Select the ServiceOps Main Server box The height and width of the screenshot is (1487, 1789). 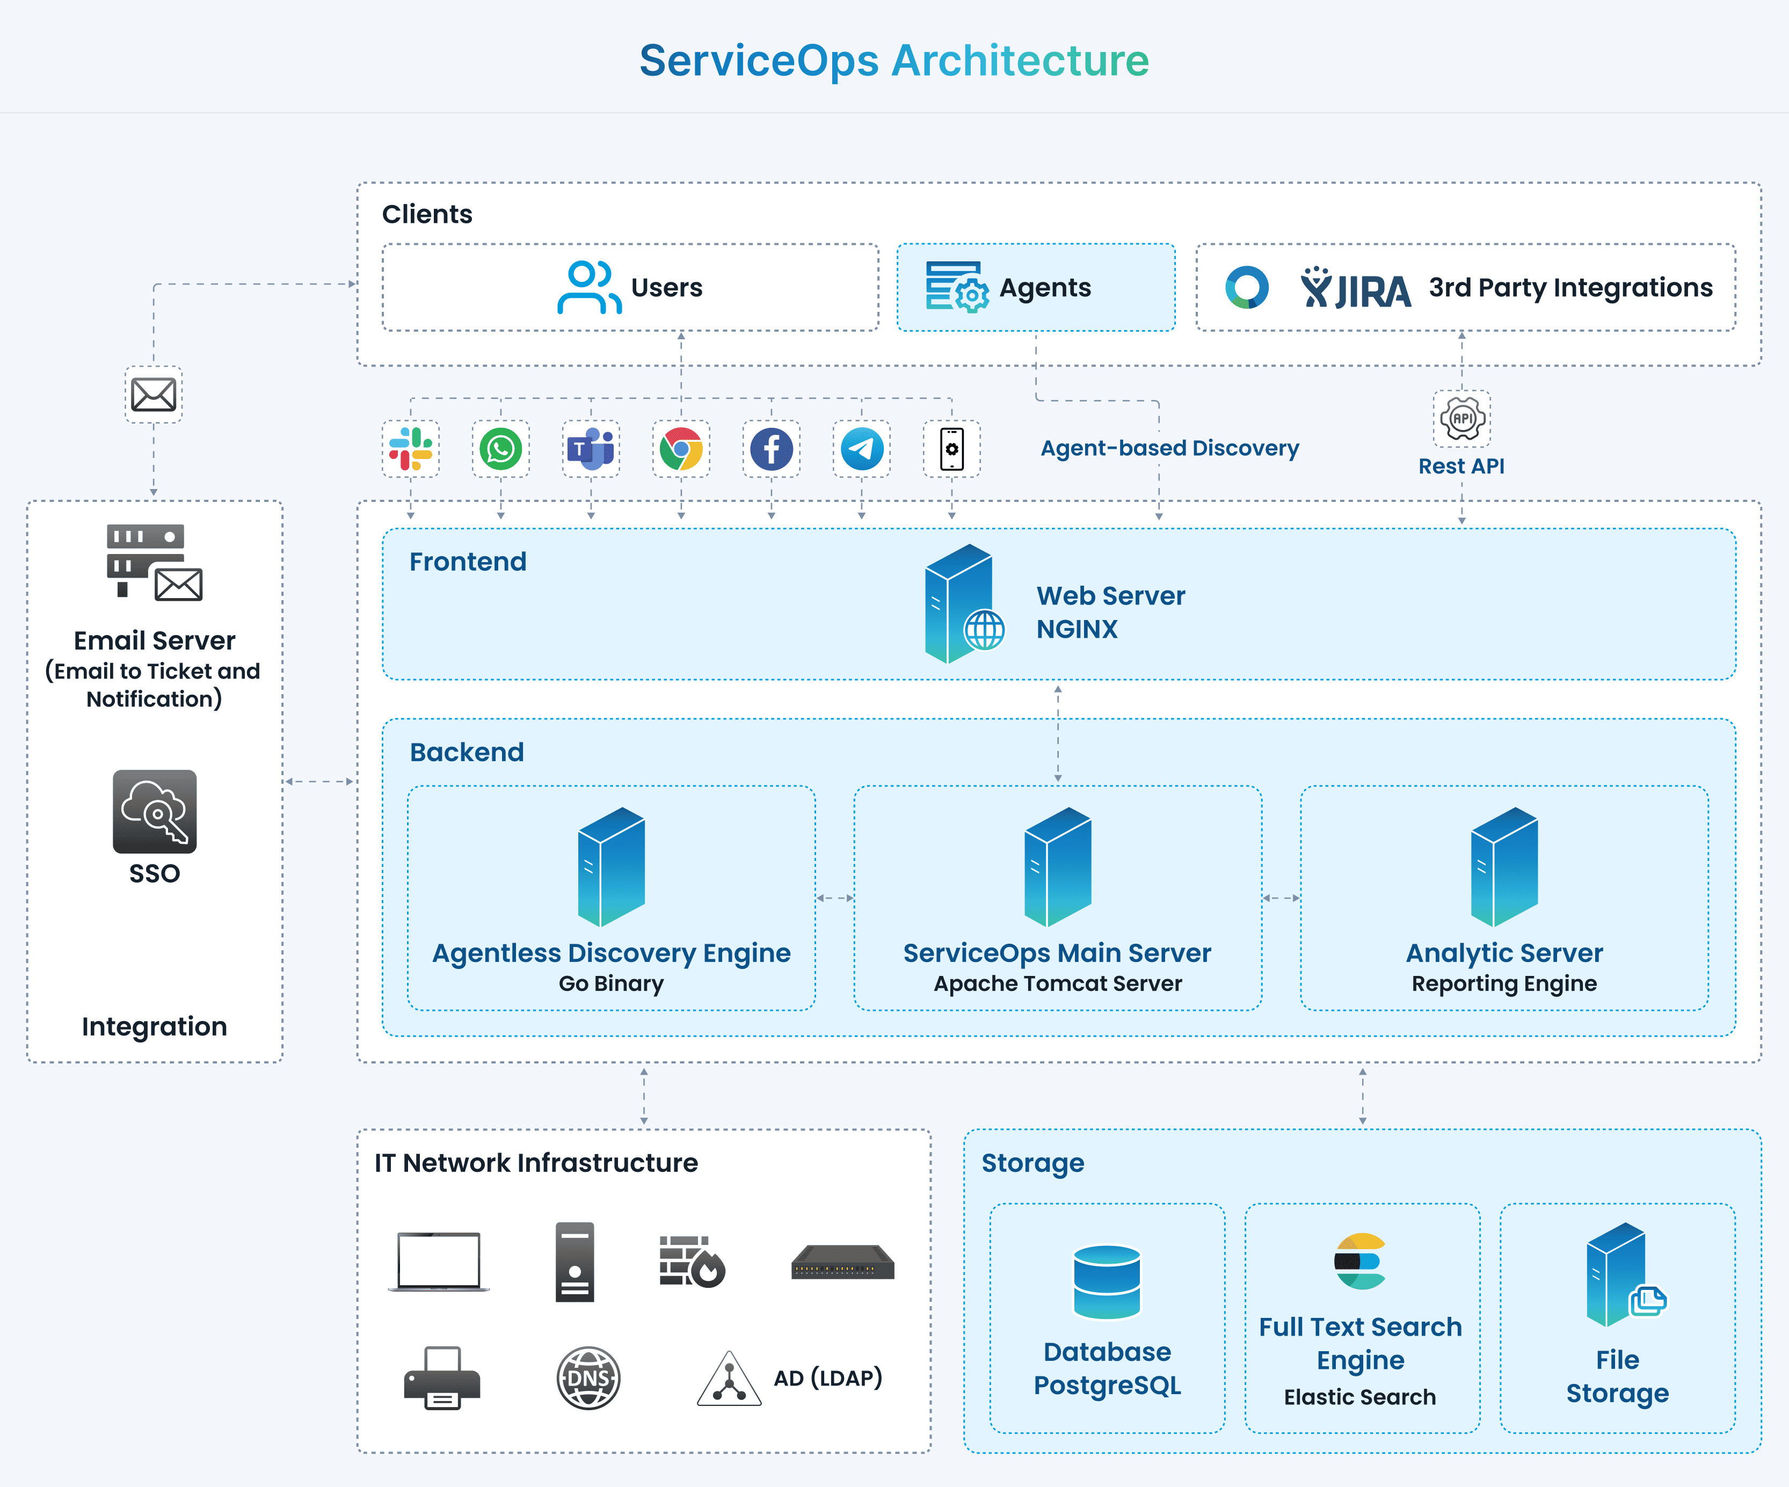point(1057,898)
